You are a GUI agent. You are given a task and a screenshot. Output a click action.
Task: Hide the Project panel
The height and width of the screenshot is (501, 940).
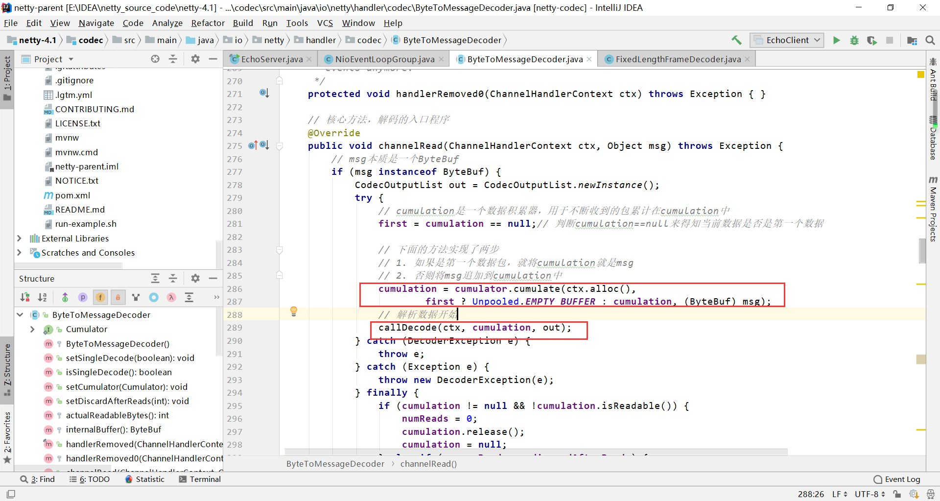pos(213,59)
